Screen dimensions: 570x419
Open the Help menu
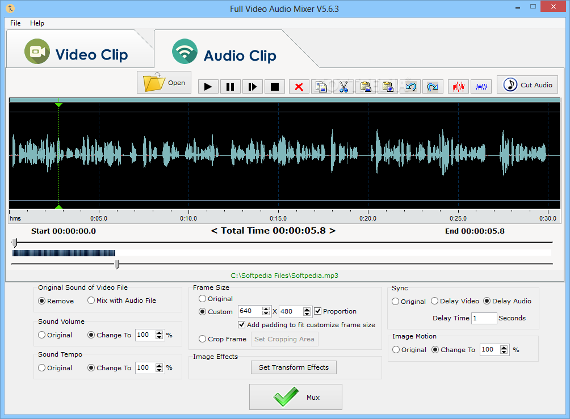coord(37,23)
